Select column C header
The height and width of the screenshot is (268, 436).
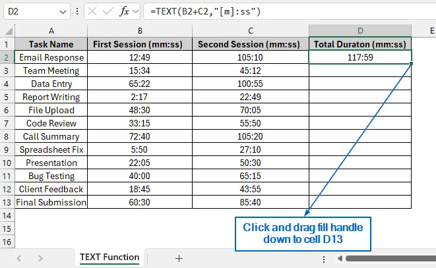coord(251,30)
